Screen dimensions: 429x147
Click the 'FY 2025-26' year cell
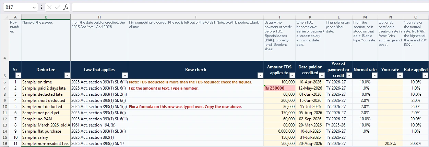[338, 125]
